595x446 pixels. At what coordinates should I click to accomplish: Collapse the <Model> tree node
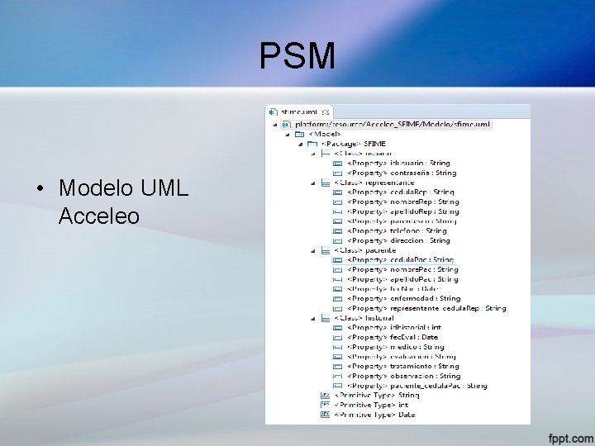tap(288, 135)
